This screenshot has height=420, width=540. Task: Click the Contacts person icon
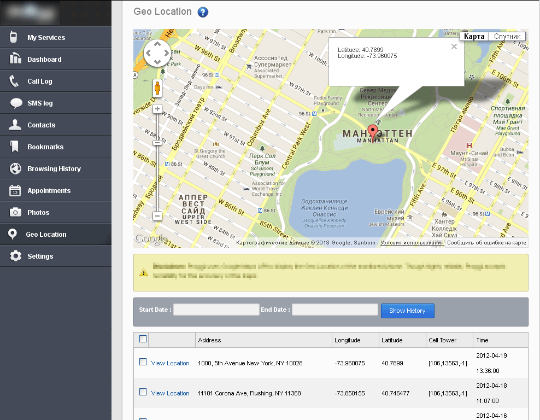click(15, 124)
